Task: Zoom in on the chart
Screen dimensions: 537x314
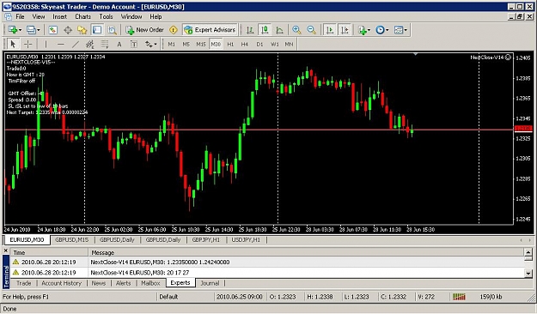Action: tap(296, 30)
